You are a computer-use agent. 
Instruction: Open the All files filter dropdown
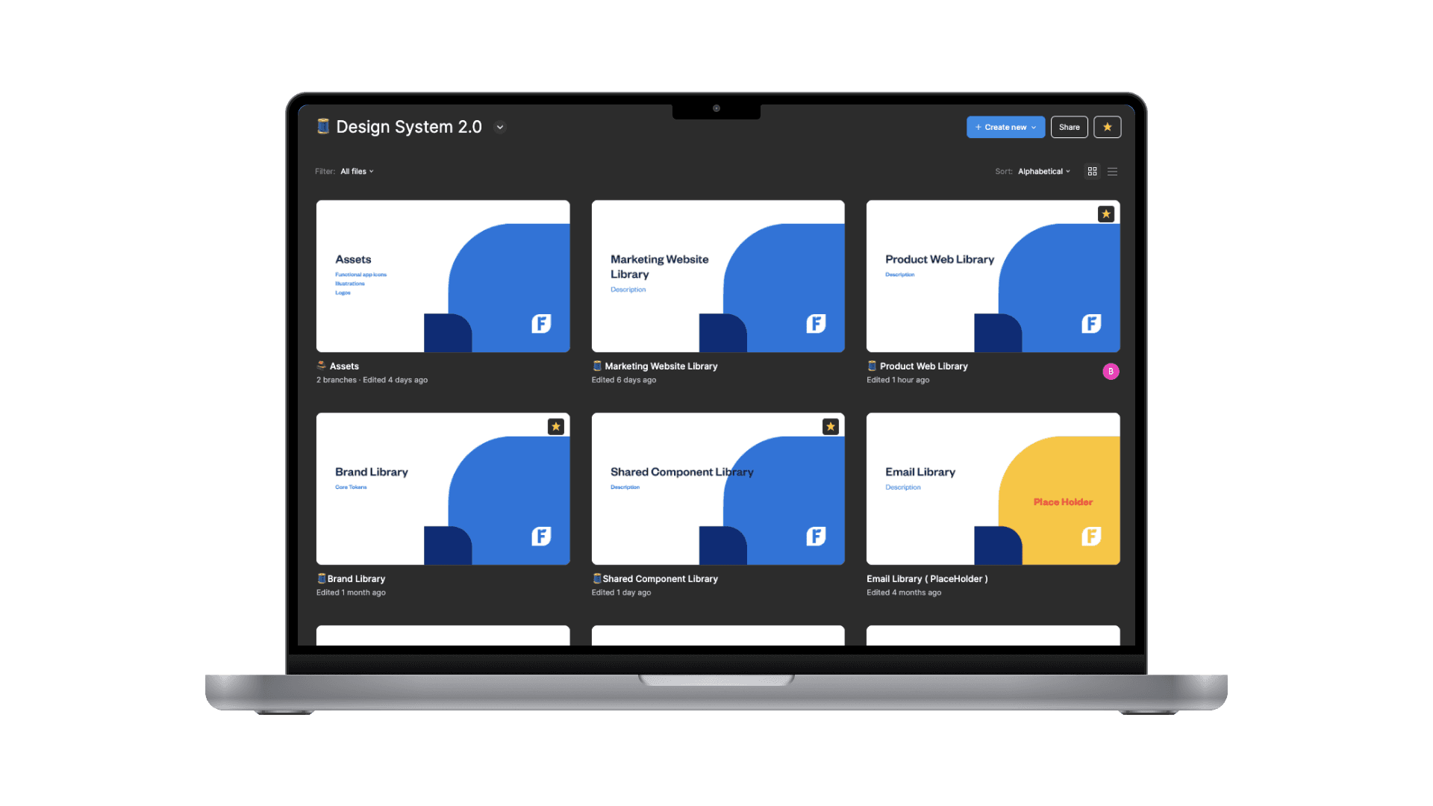pos(357,172)
